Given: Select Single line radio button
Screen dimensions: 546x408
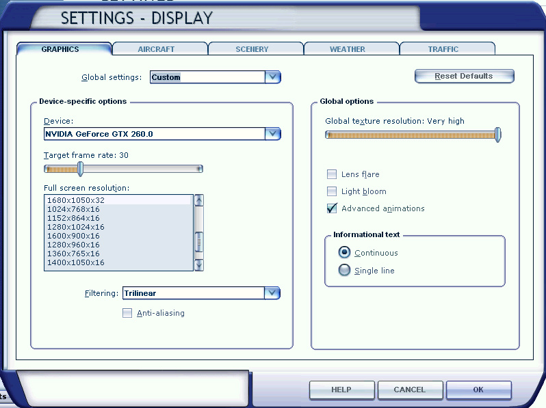Looking at the screenshot, I should pos(345,271).
